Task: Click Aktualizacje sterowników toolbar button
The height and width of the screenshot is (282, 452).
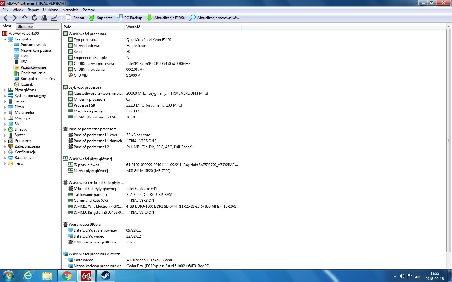Action: 214,18
